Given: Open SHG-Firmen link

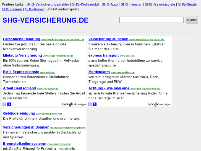Looking at the screenshot, I should [x=12, y=9].
